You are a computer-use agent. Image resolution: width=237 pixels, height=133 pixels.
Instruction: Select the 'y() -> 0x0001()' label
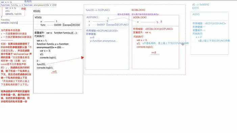(x=200, y=5)
